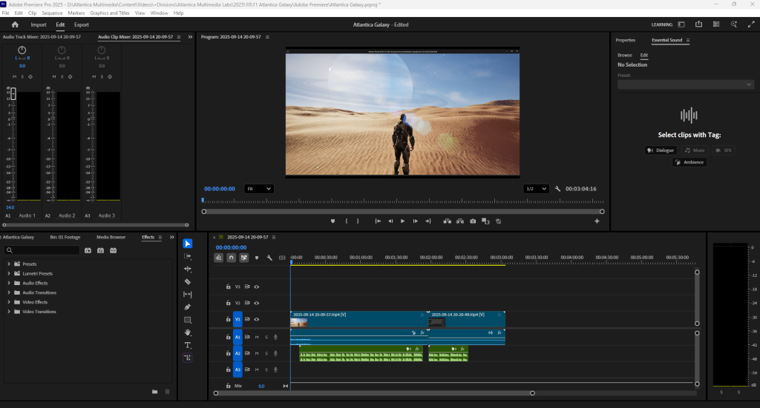Image resolution: width=760 pixels, height=408 pixels.
Task: Adjust Audio 1 volume fader handle
Action: click(13, 94)
